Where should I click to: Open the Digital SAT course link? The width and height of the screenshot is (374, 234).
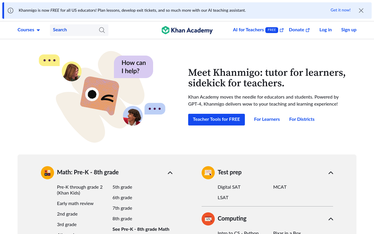pyautogui.click(x=229, y=187)
